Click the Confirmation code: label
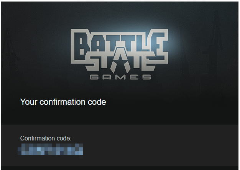Image resolution: width=240 pixels, height=170 pixels. pos(46,139)
